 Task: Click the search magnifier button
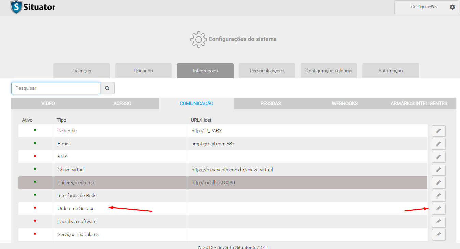tap(107, 88)
